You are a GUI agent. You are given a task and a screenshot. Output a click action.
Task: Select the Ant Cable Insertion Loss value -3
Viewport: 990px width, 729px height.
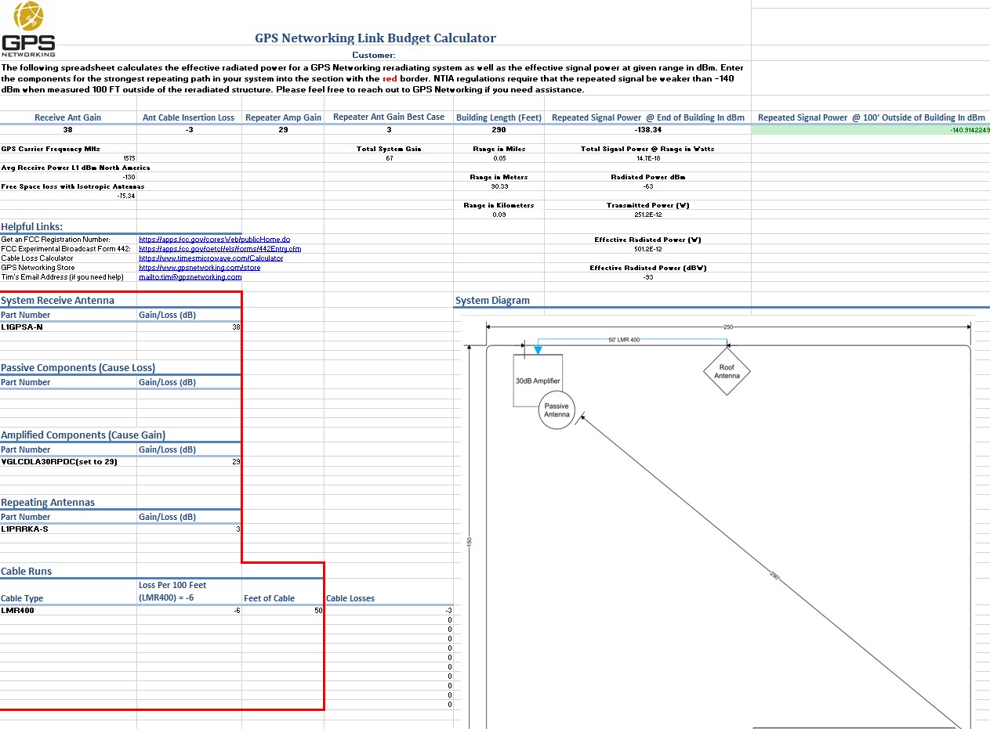pos(189,130)
